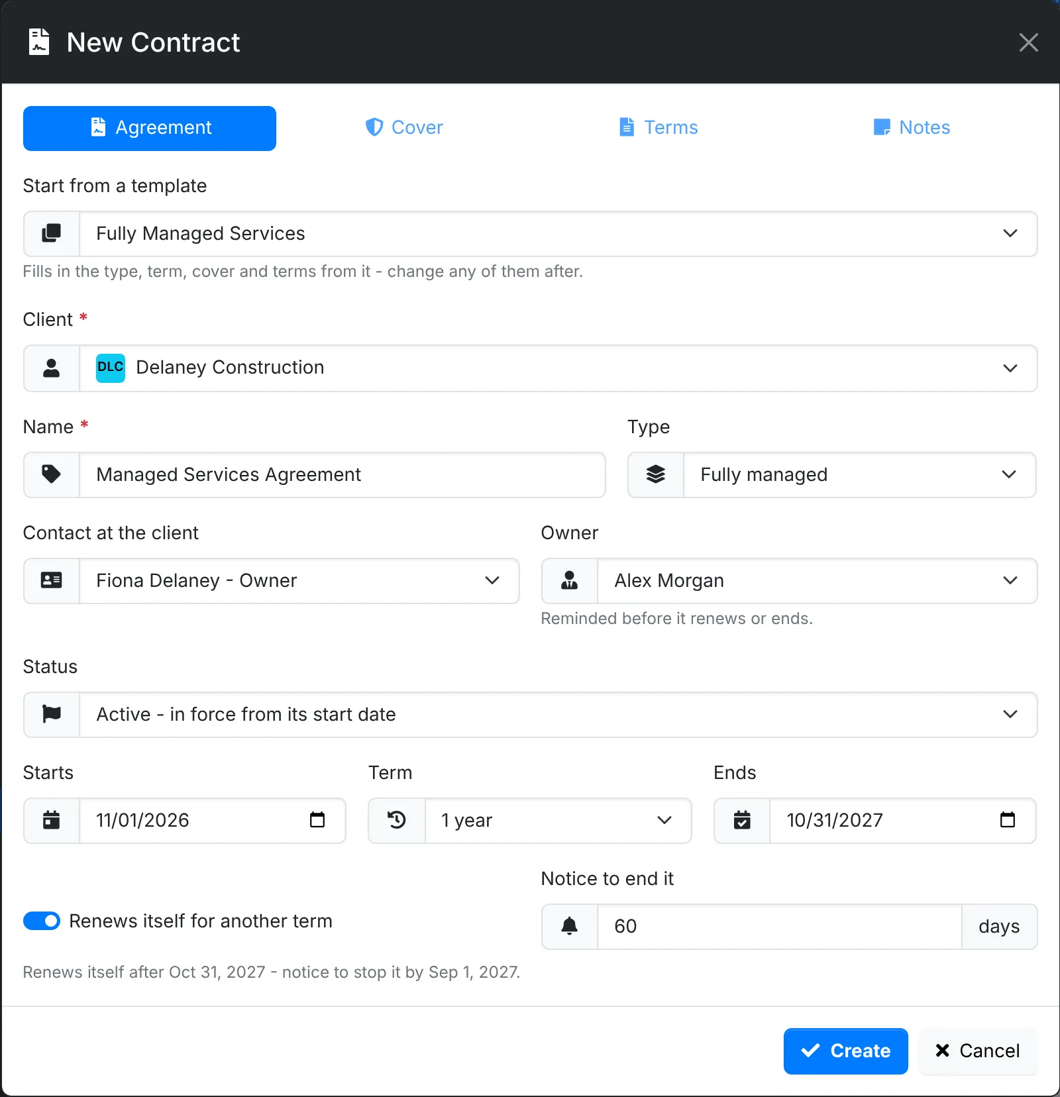Click the owner person-with-tie icon
Viewport: 1060px width, 1097px height.
coord(570,580)
